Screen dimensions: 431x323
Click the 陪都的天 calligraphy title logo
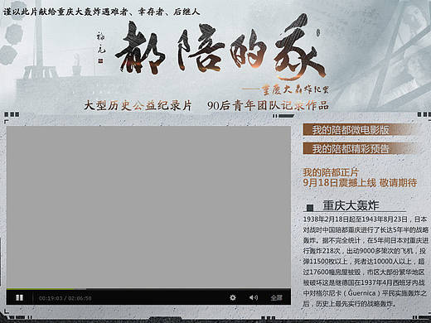coord(220,47)
